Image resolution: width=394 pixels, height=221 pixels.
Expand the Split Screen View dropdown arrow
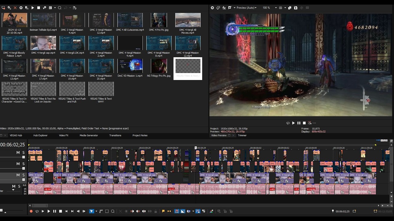pos(234,8)
